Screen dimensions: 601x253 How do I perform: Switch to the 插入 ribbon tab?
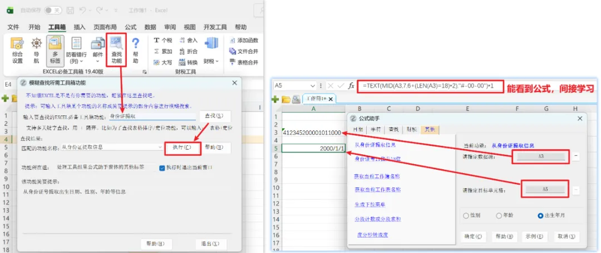tap(80, 27)
